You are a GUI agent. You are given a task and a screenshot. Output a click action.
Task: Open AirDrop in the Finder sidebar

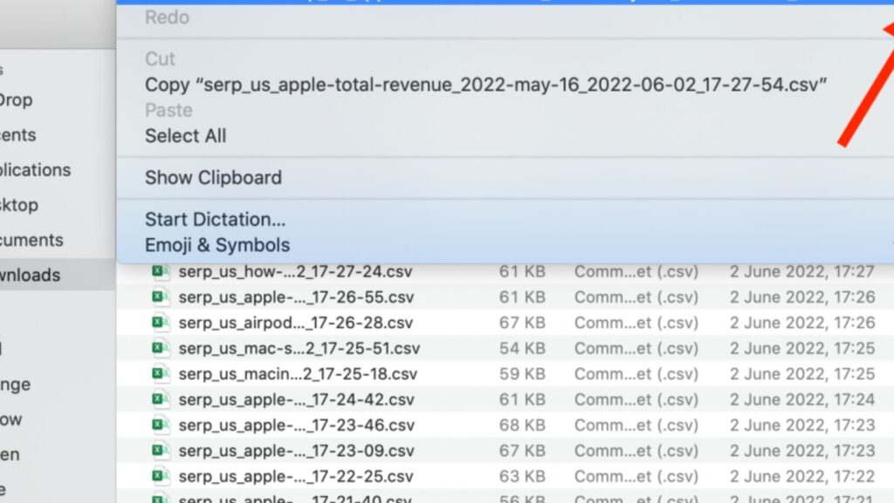[16, 100]
